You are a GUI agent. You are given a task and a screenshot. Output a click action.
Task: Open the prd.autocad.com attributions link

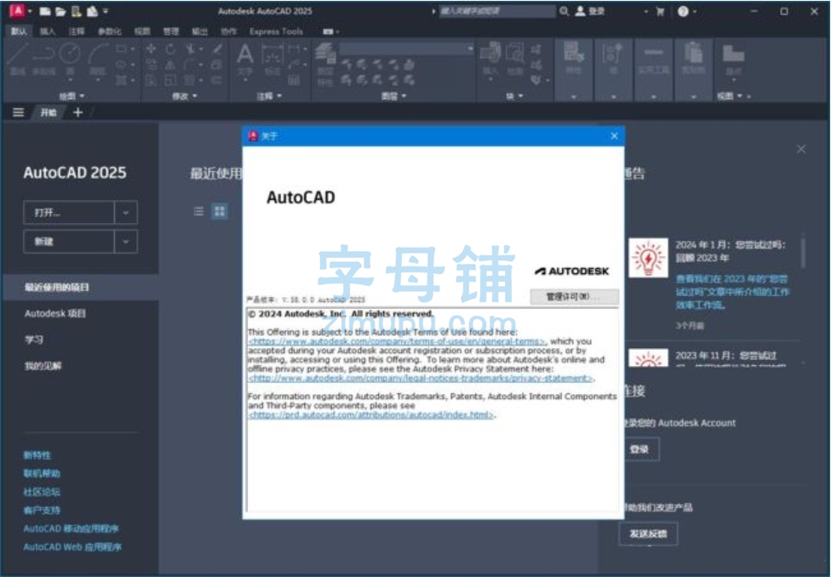[371, 414]
